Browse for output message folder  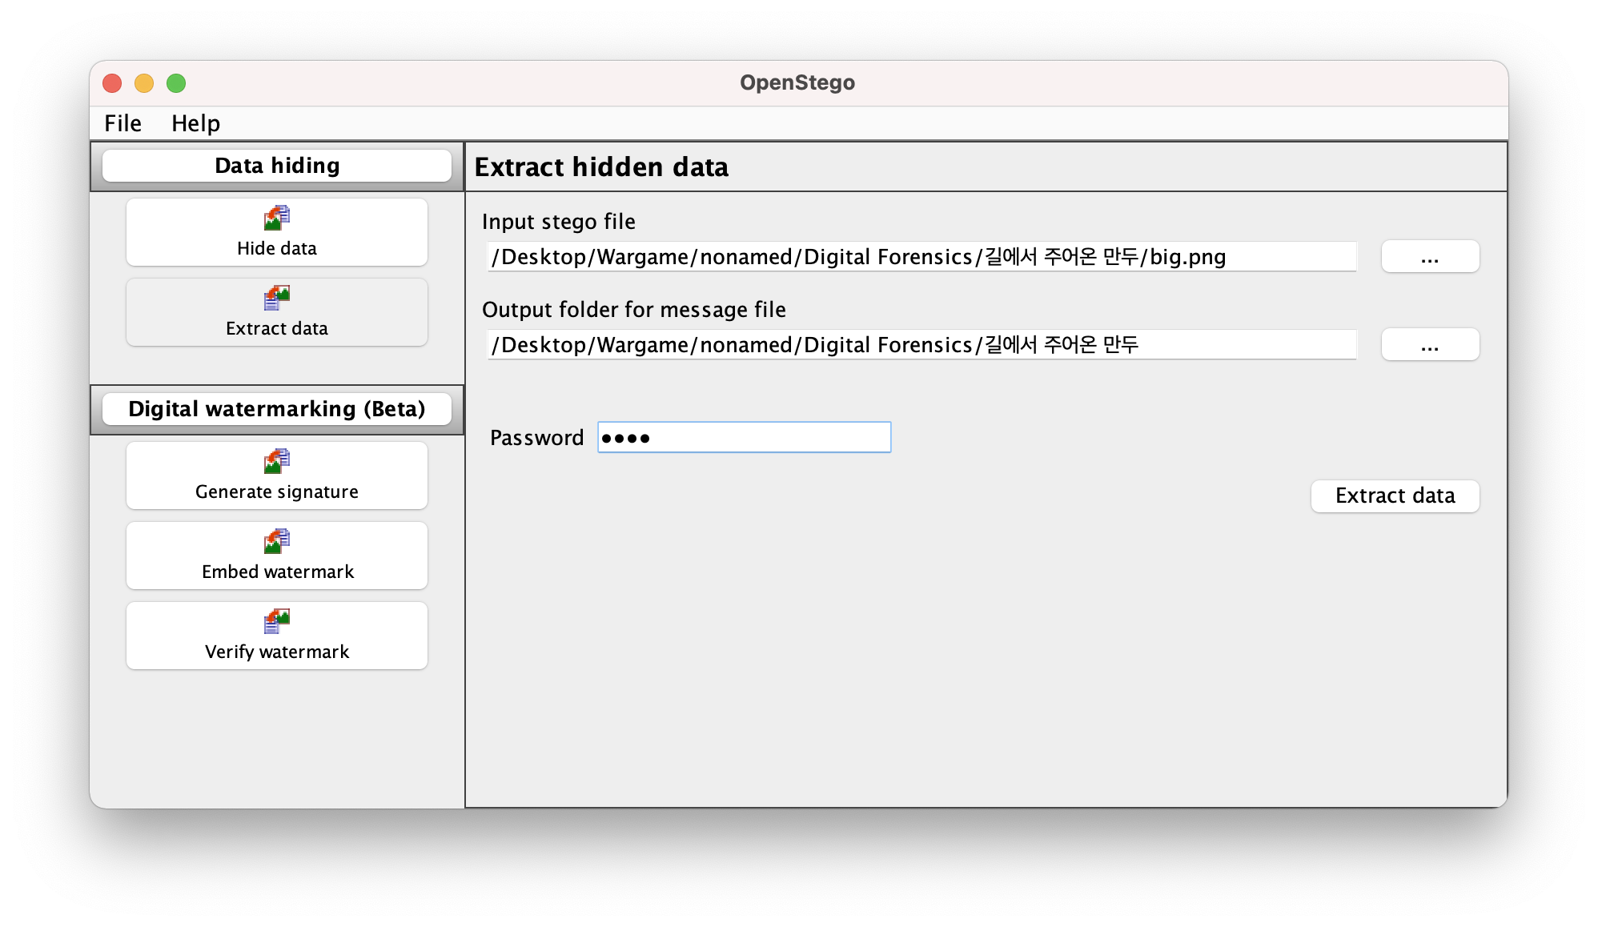coord(1430,345)
